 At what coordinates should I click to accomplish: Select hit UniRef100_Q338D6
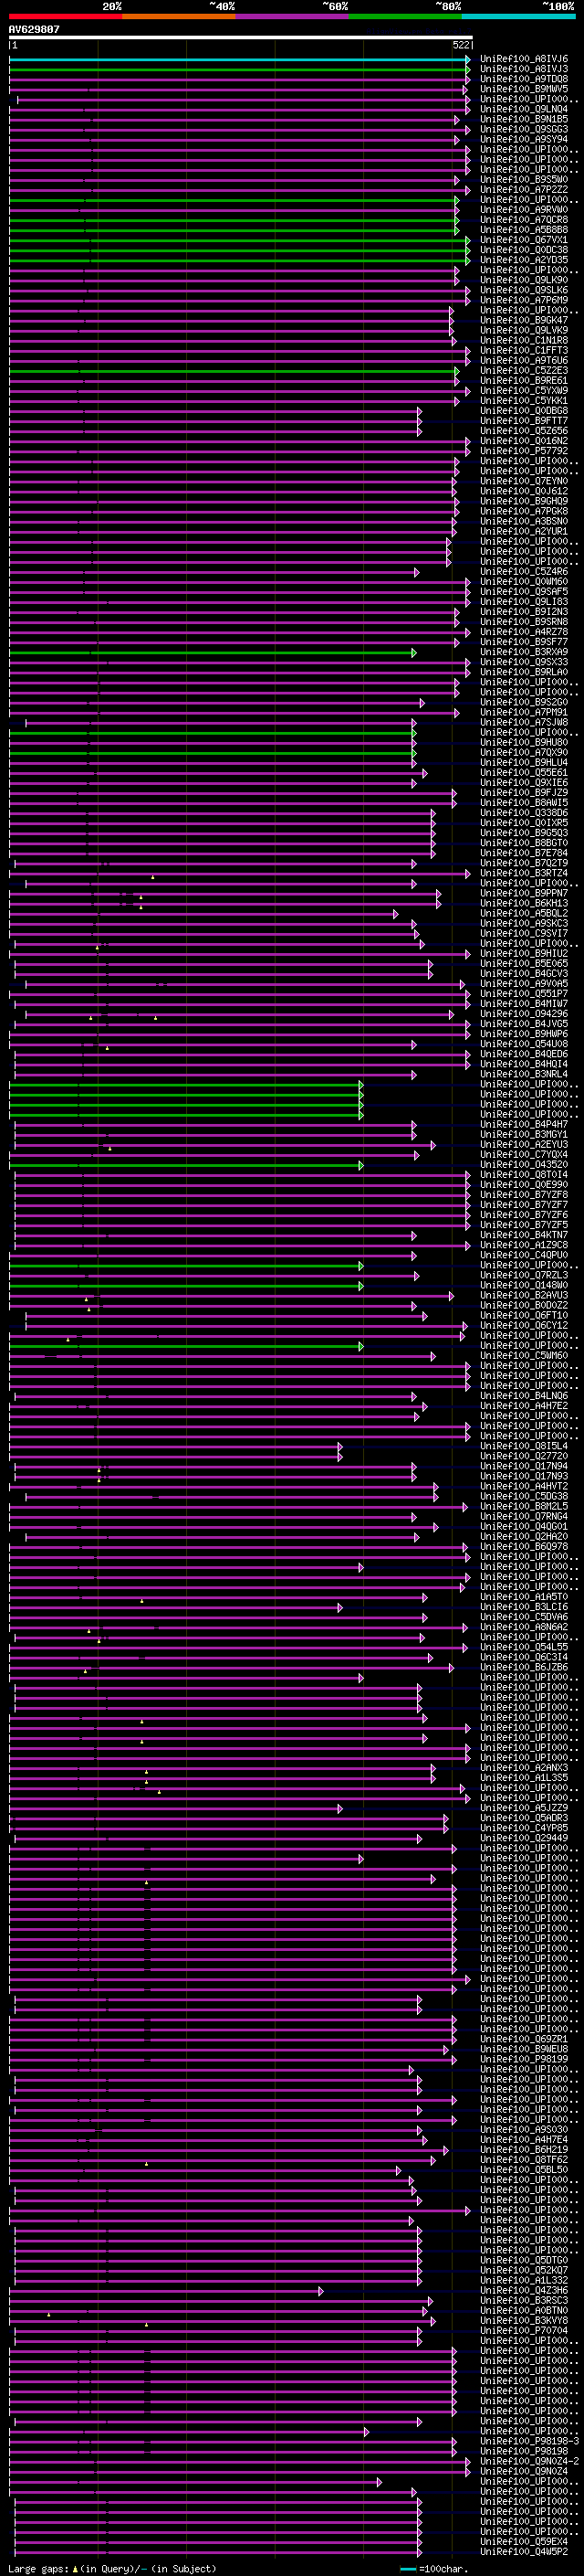pos(524,813)
